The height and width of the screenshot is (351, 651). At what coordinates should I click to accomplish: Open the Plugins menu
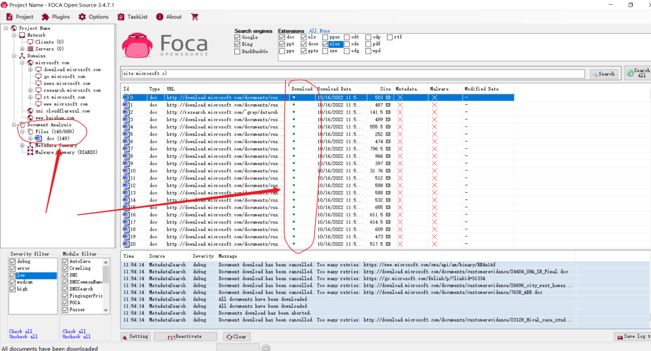pyautogui.click(x=56, y=17)
